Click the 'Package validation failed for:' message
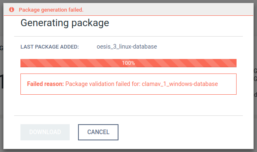Image resolution: width=257 pixels, height=152 pixels. click(x=103, y=84)
